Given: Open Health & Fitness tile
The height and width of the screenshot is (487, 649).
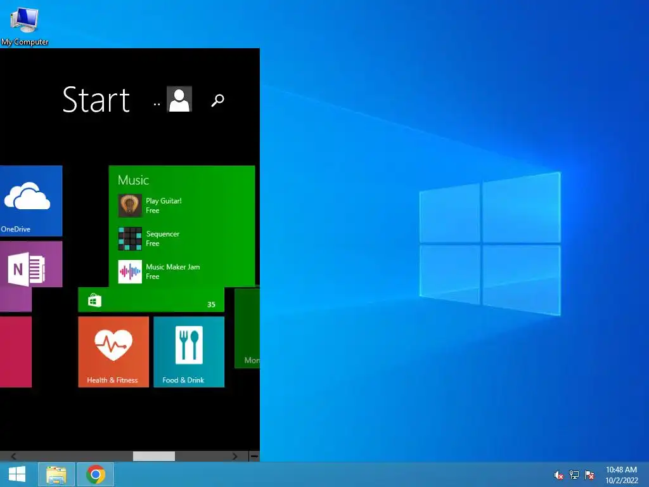Looking at the screenshot, I should 113,352.
